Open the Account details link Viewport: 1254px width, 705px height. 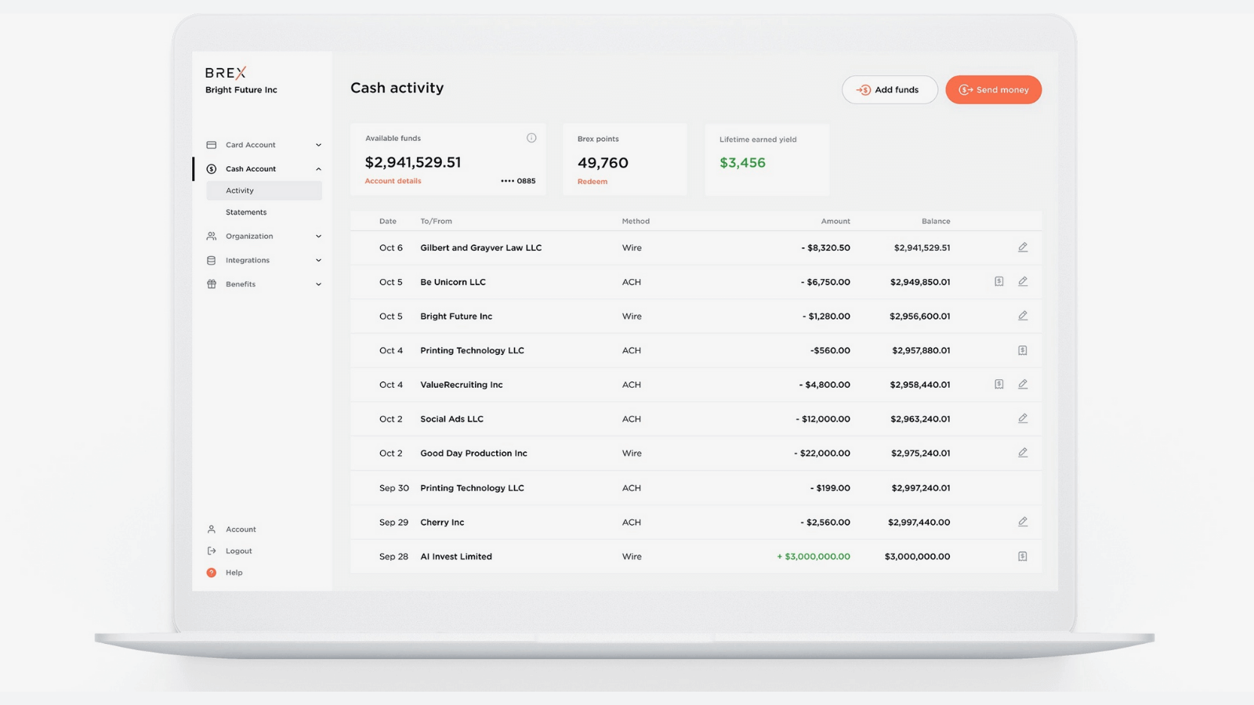pos(393,181)
